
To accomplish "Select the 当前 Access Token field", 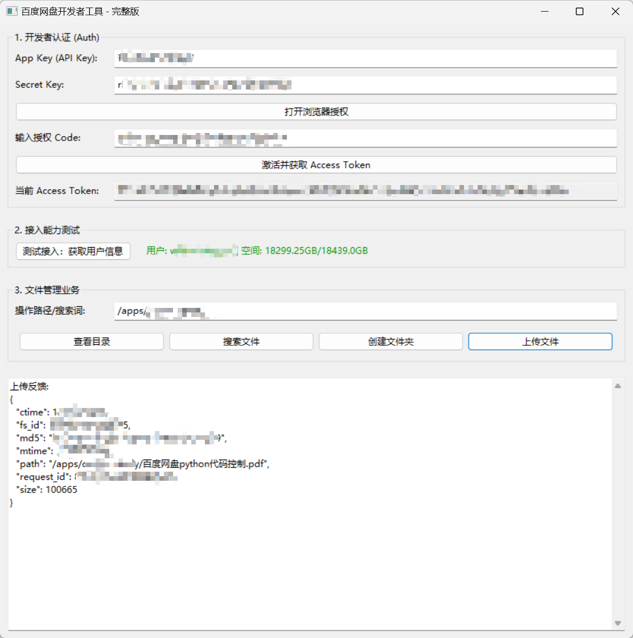I will [x=365, y=191].
